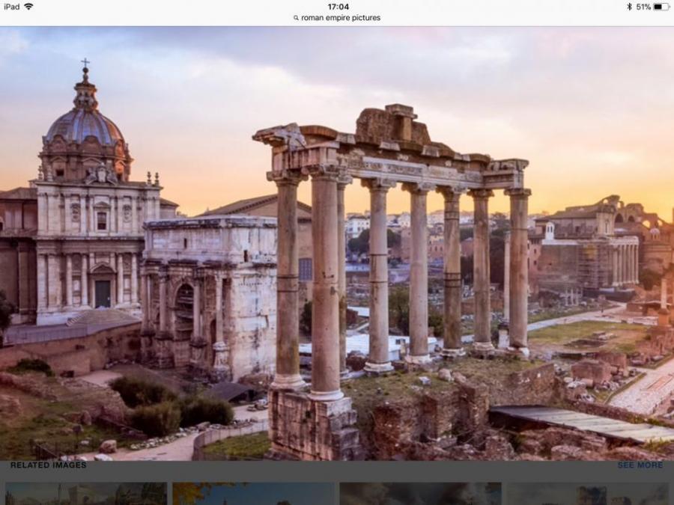Tap the magnifying glass search icon
This screenshot has height=505, width=674.
point(297,18)
